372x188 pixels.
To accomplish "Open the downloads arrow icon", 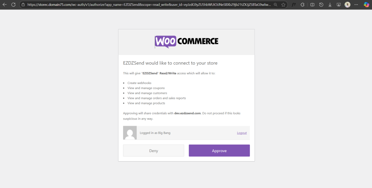I will point(330,5).
